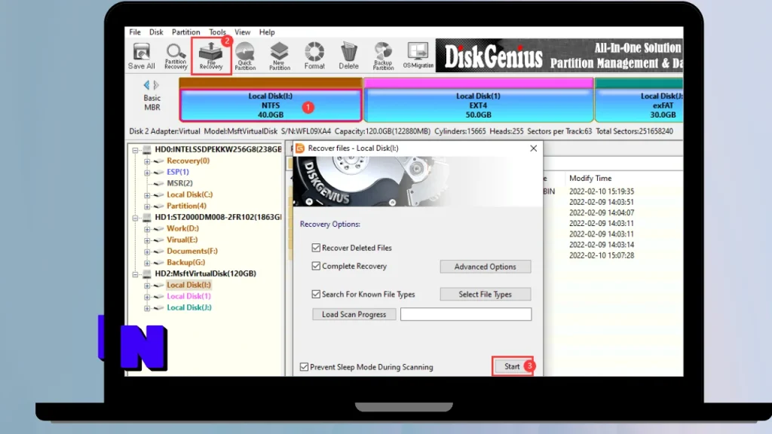Viewport: 772px width, 434px height.
Task: Go to previous disk with left arrow
Action: coord(146,84)
